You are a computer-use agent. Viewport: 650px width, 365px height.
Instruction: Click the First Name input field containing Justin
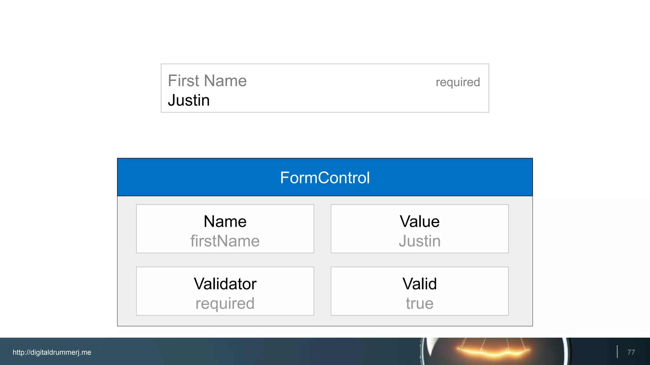[325, 88]
